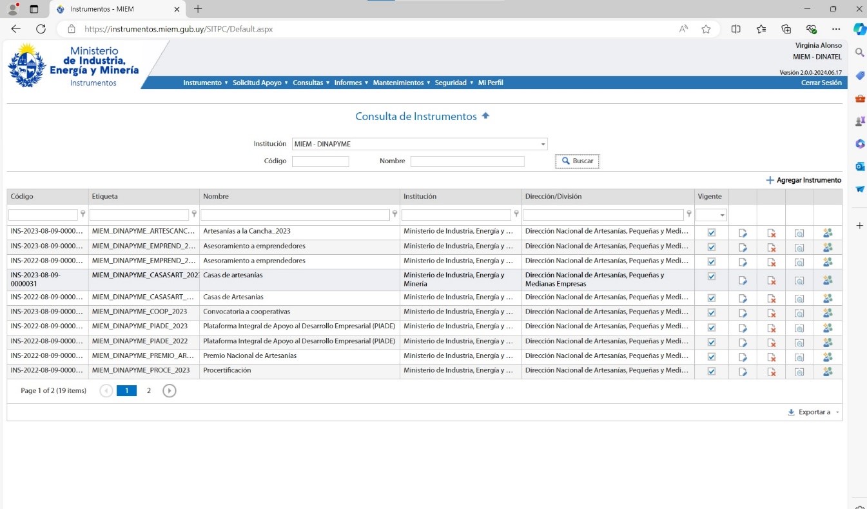The height and width of the screenshot is (509, 867).
Task: Toggle Vigente checkbox for Artesanías a la Cancha_2023
Action: 712,232
